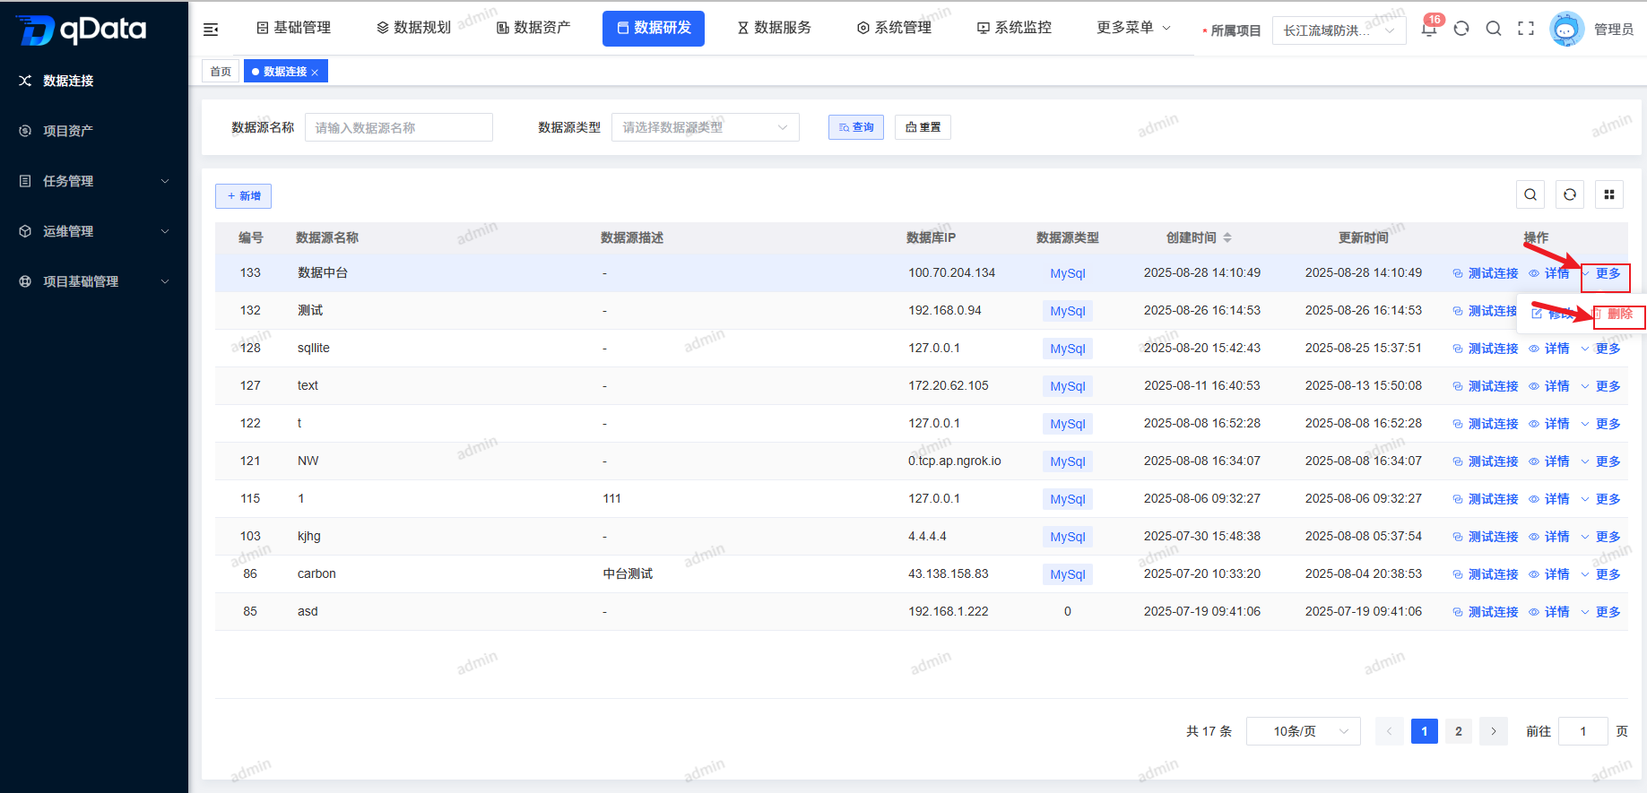The height and width of the screenshot is (793, 1647).
Task: Click the admin avatar image
Action: click(1567, 29)
